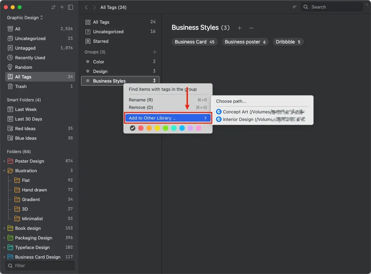Select the Business Styles tag group
The height and width of the screenshot is (274, 371).
[x=120, y=81]
